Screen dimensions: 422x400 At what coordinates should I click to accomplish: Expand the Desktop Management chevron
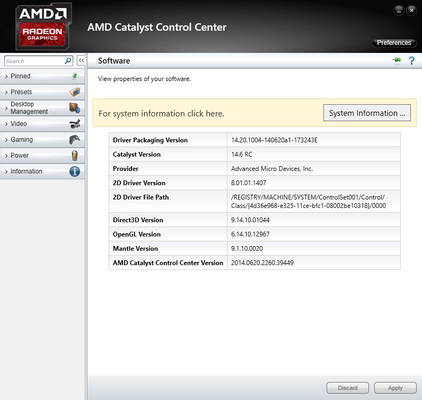(x=6, y=108)
